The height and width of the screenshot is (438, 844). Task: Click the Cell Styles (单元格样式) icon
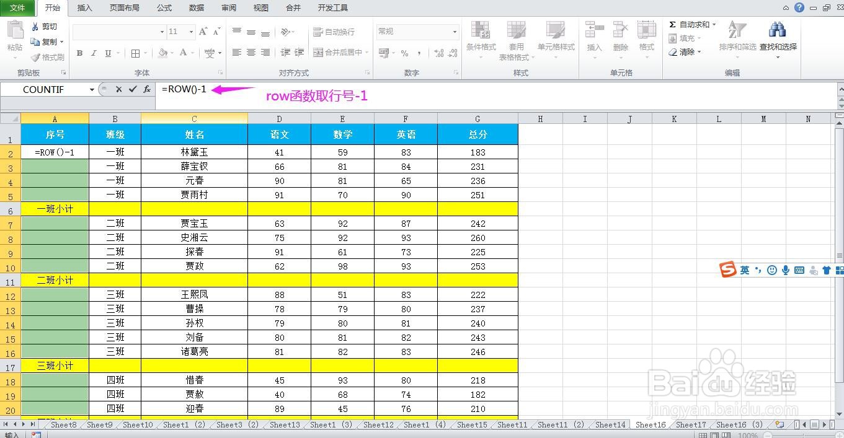(556, 38)
